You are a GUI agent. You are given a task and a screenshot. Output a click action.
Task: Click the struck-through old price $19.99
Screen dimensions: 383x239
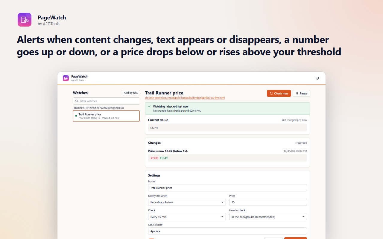point(154,158)
